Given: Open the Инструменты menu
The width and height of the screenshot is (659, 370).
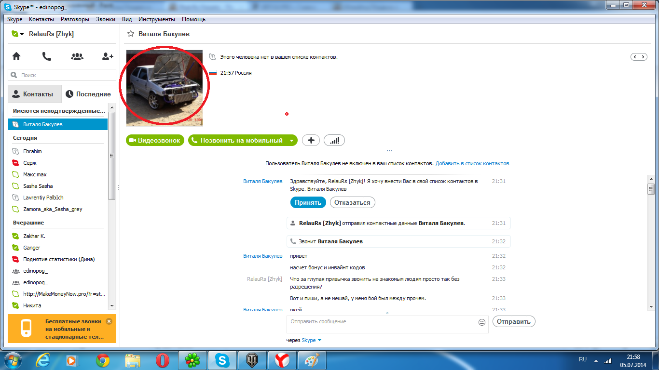Looking at the screenshot, I should tap(157, 19).
